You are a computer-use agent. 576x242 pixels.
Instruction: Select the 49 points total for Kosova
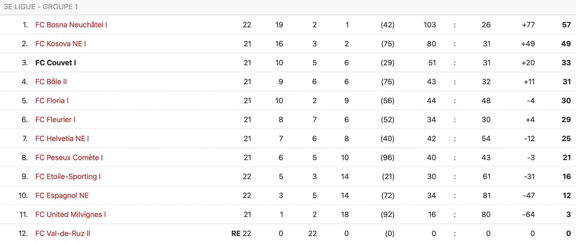tap(566, 44)
